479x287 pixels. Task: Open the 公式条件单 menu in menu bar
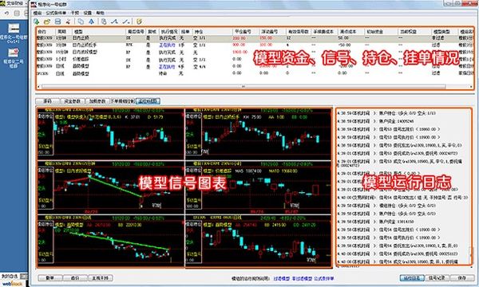click(x=56, y=13)
